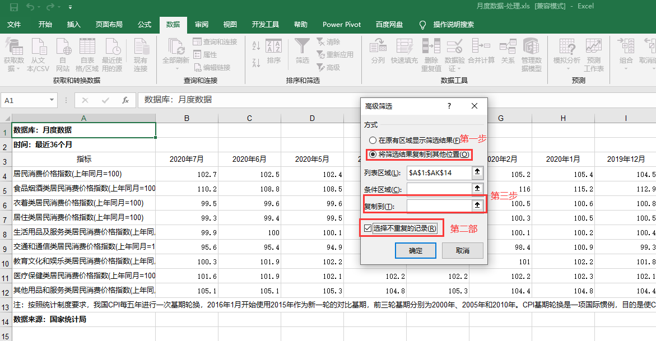The height and width of the screenshot is (341, 656).
Task: Click the 自网站 import icon
Action: click(63, 54)
